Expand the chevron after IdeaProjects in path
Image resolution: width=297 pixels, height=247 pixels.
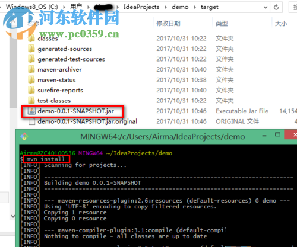[x=166, y=7]
